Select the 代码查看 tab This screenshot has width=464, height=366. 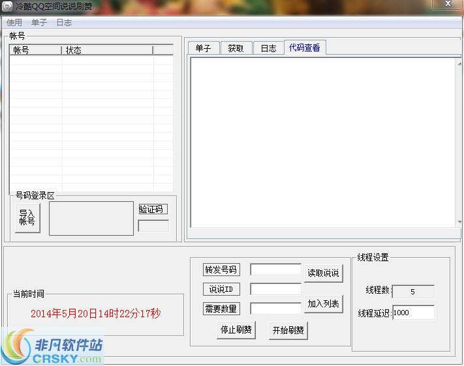click(x=305, y=48)
